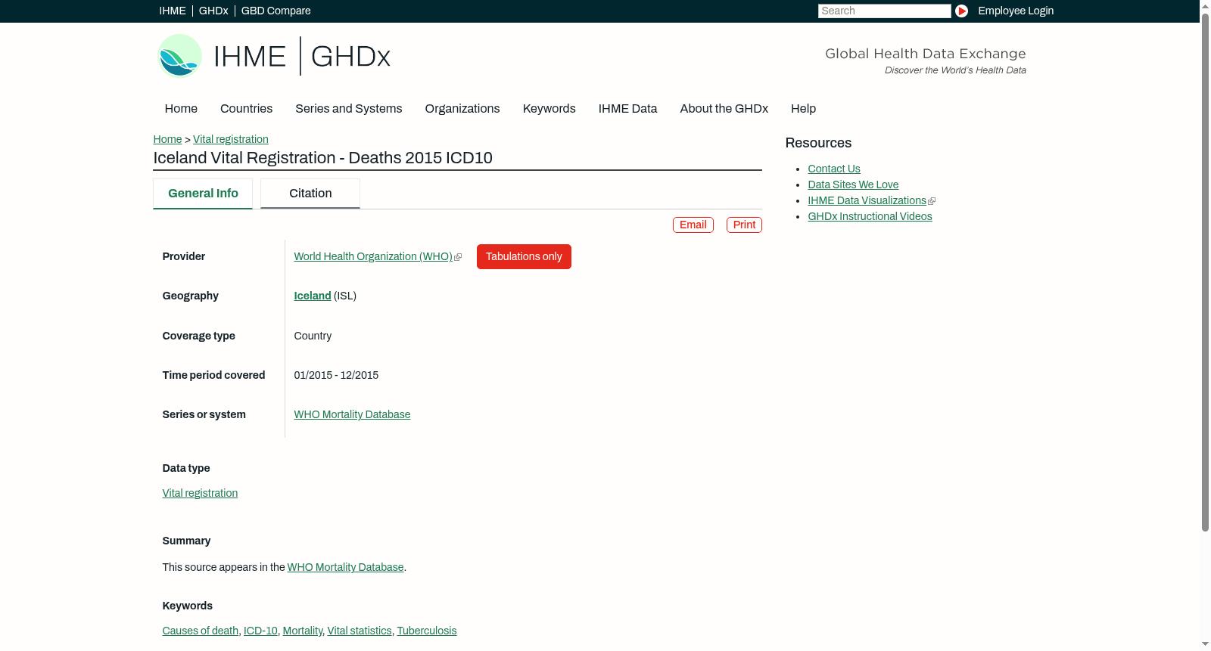This screenshot has width=1211, height=651.
Task: Open the Organizations menu
Action: 462,109
